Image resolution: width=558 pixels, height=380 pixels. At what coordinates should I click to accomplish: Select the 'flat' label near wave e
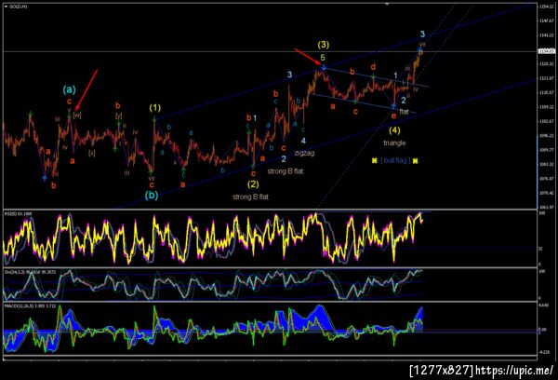point(404,112)
